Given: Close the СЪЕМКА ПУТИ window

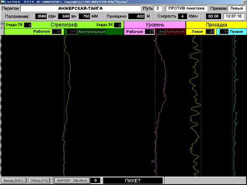Looking at the screenshot, I should [245, 2].
